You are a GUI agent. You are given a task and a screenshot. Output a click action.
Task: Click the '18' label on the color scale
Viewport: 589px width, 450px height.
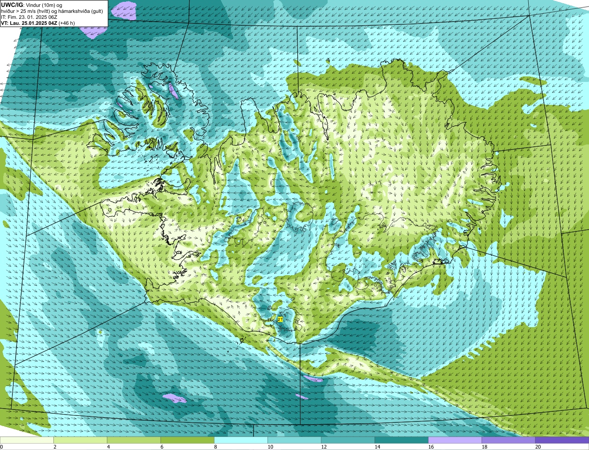(485, 447)
